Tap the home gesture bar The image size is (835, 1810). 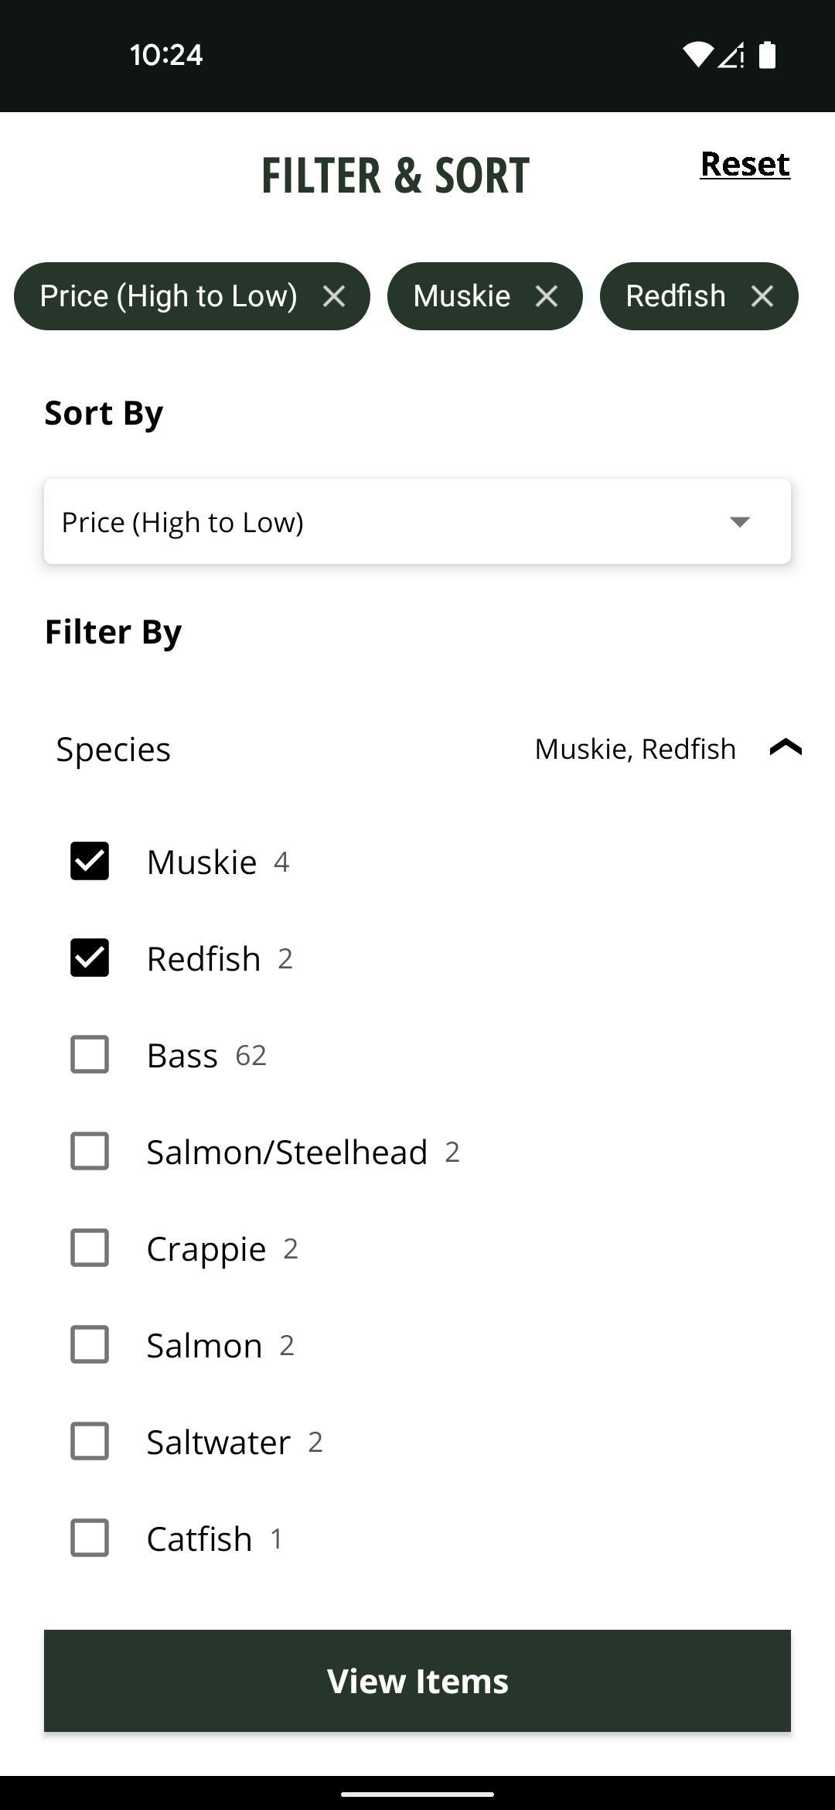(417, 1794)
